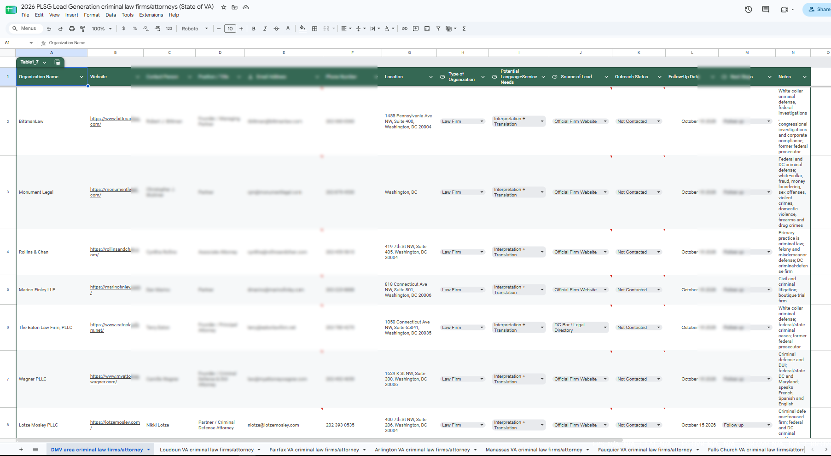Create a filter with the funnel icon
Image resolution: width=831 pixels, height=456 pixels.
438,29
